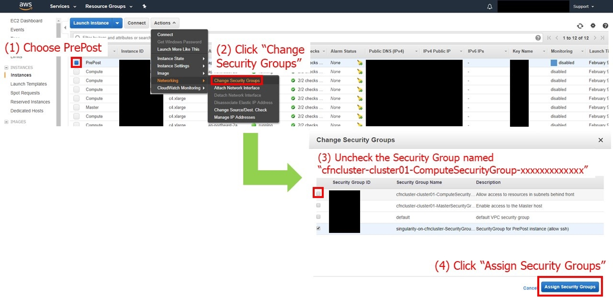Click the Launch Instance button
The image size is (613, 298).
(91, 23)
